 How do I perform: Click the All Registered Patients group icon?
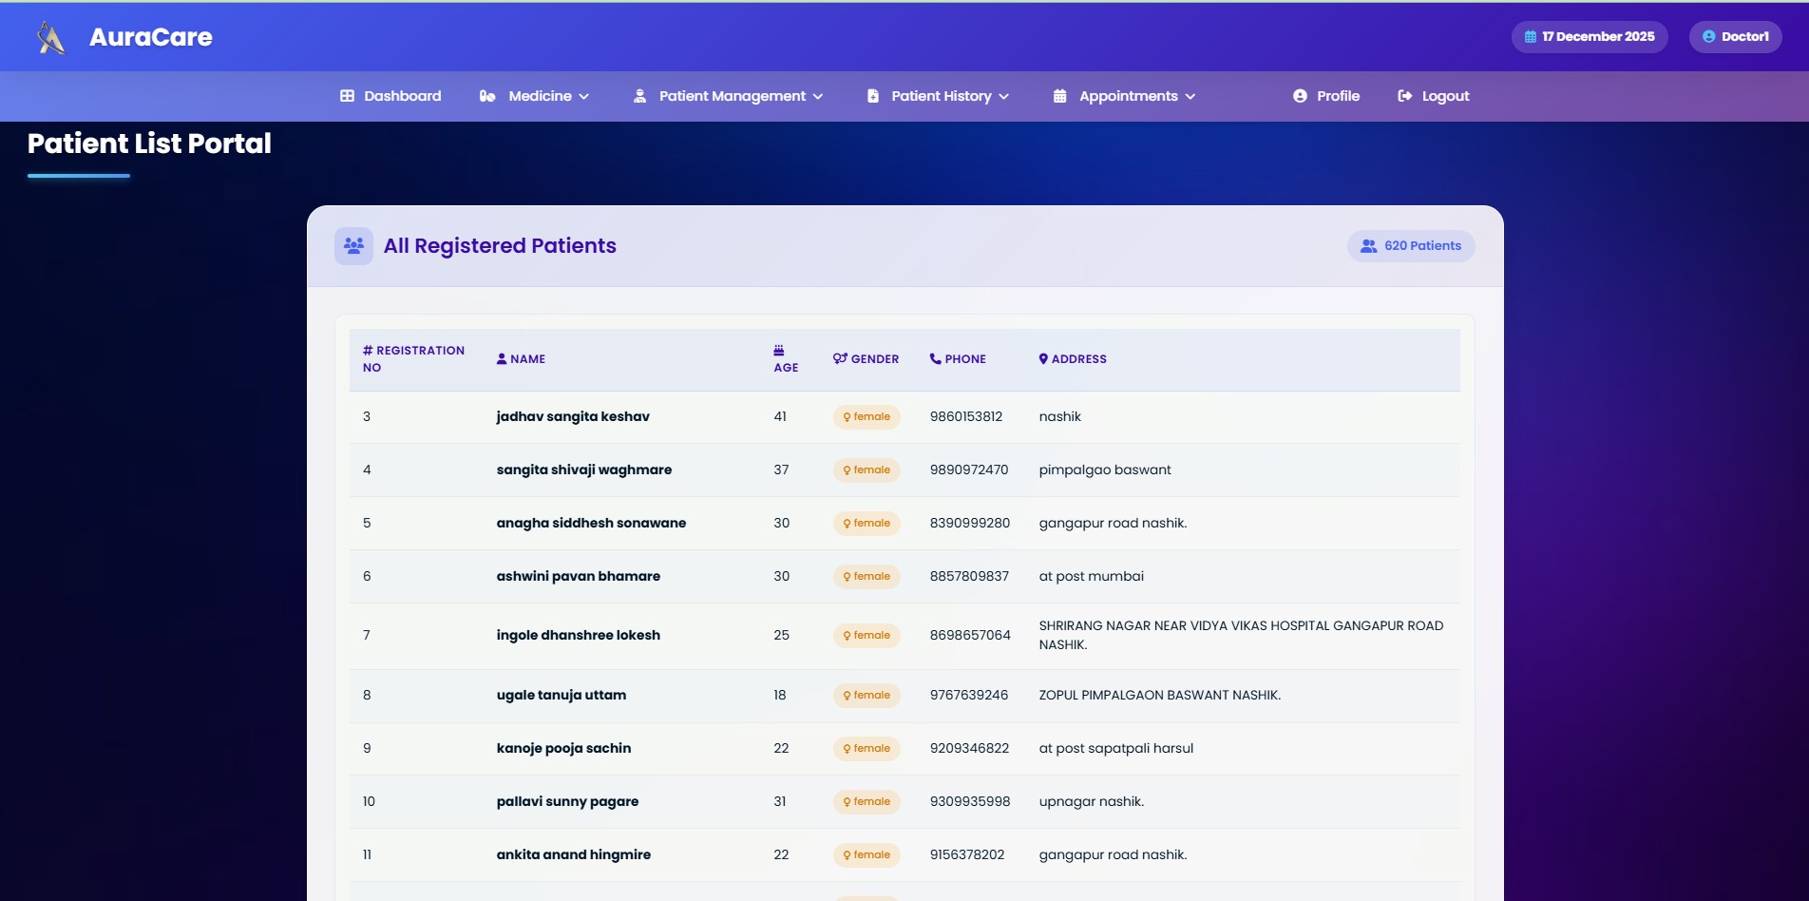pyautogui.click(x=353, y=246)
